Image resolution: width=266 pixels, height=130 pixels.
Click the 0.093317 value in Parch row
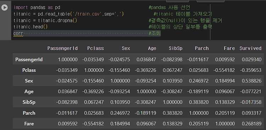pos(252,113)
